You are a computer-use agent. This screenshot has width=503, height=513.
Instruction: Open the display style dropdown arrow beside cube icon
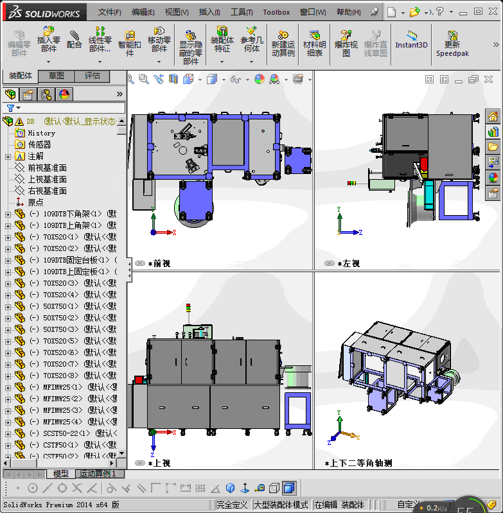(x=224, y=80)
